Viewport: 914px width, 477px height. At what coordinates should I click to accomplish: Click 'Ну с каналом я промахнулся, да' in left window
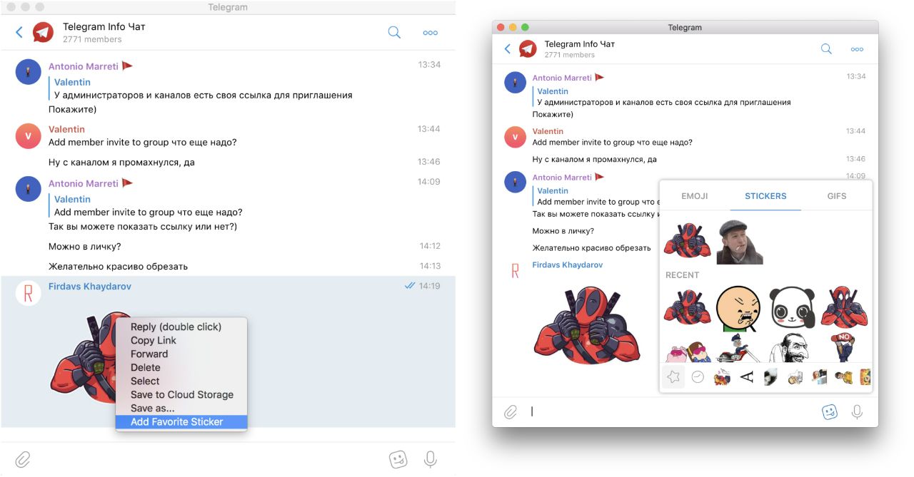121,163
